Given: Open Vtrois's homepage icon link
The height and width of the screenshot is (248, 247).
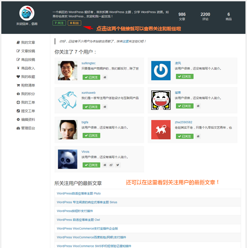Looking at the screenshot, I should 105,165.
